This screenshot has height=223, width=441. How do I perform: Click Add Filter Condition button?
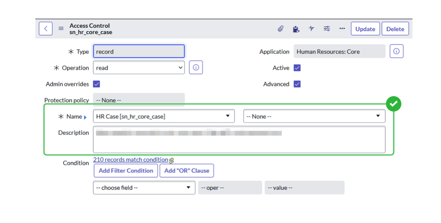click(x=126, y=171)
